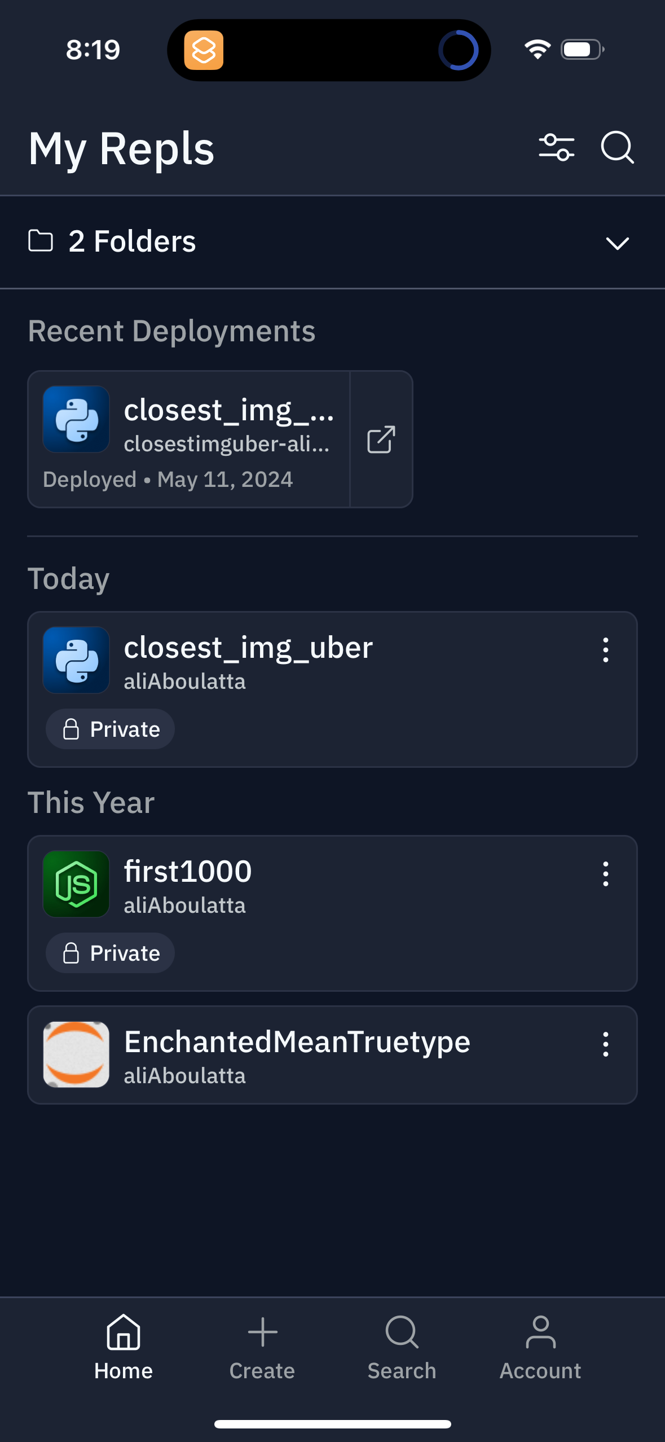Open the closest_img deployment card

coord(189,439)
